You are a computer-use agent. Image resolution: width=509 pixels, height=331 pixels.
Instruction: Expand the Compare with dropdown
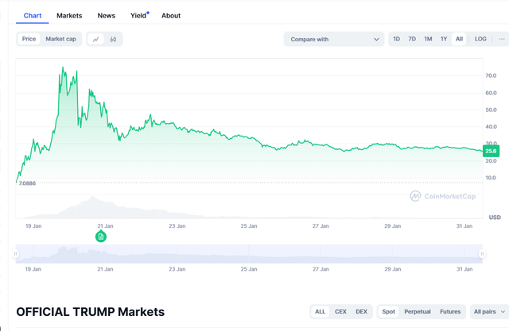tap(334, 39)
